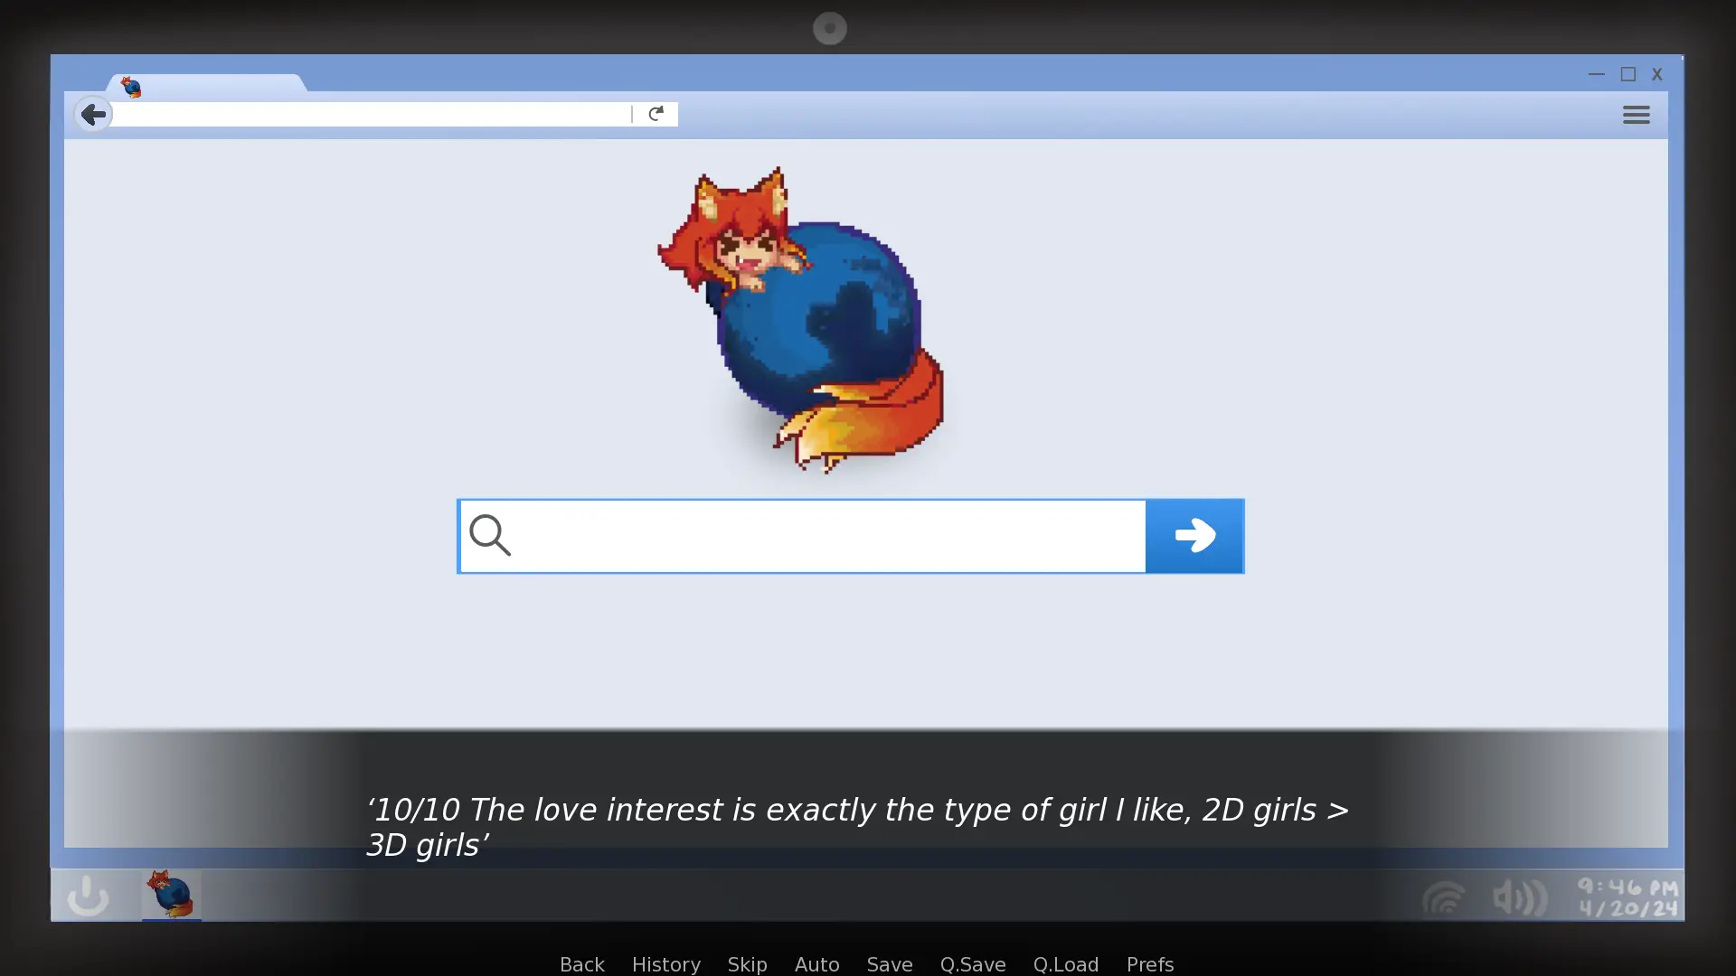Submit search with the blue arrow button

coord(1194,535)
